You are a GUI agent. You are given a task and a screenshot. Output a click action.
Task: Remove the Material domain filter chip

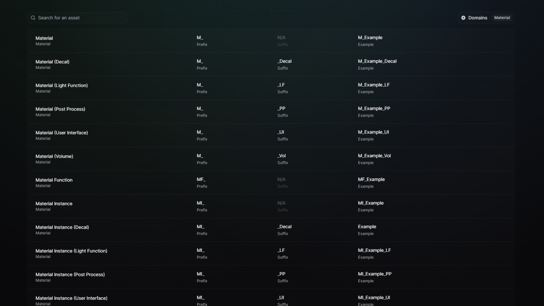(x=501, y=18)
